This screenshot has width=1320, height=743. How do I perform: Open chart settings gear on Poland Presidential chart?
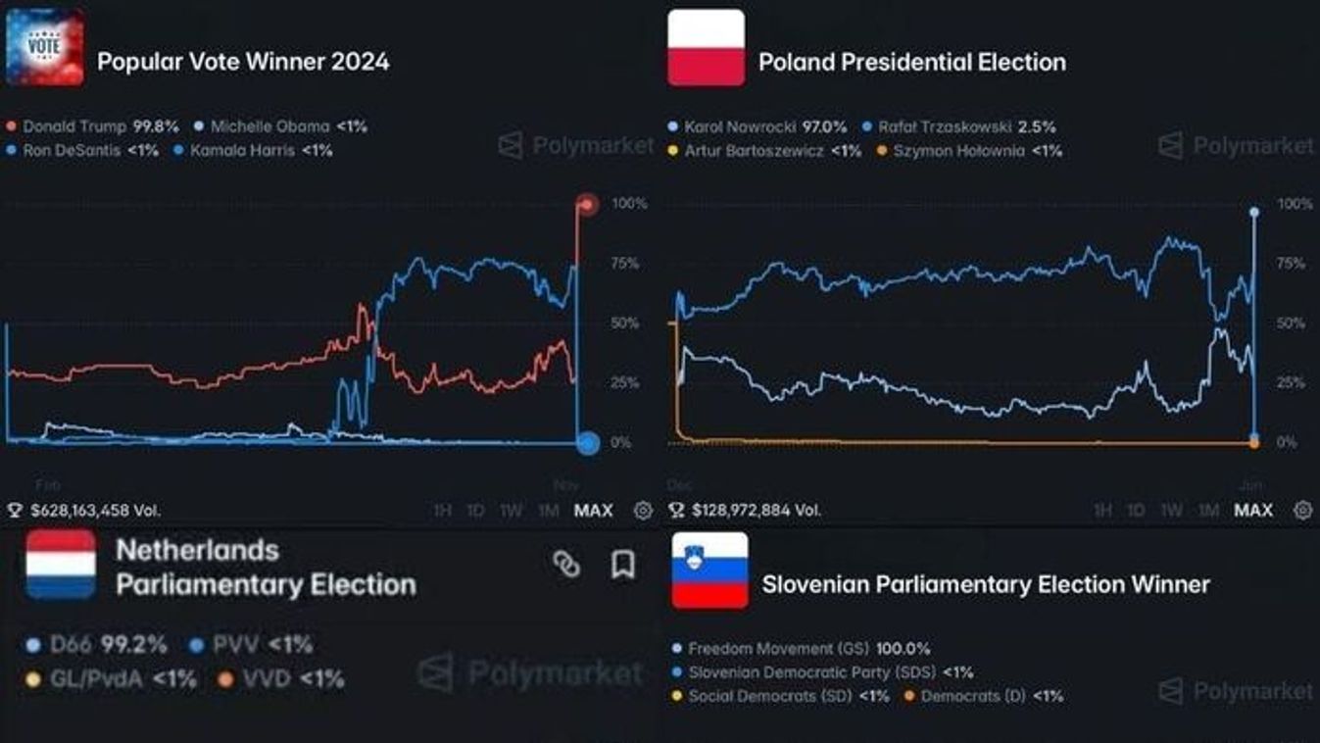1302,510
